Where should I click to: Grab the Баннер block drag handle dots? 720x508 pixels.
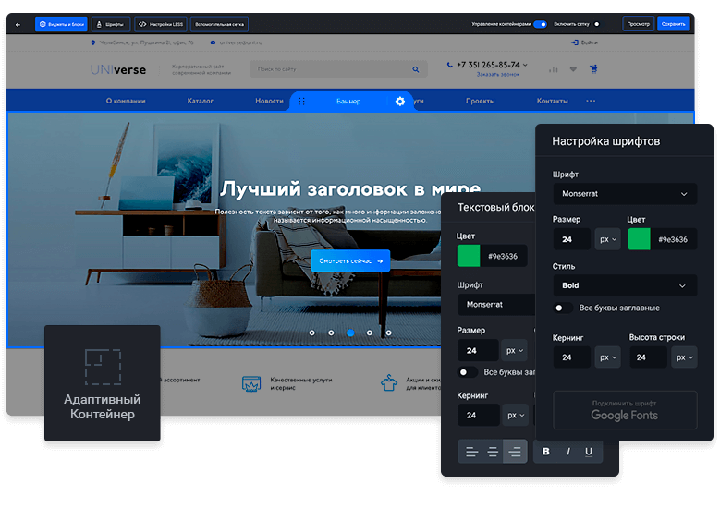pos(301,101)
